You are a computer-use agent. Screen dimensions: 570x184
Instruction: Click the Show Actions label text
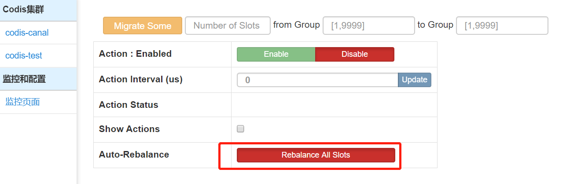pyautogui.click(x=129, y=129)
